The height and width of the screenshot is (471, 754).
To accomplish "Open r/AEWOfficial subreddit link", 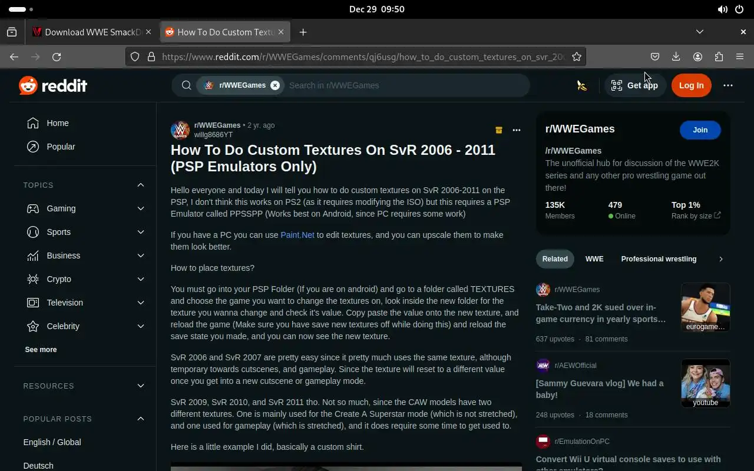I will point(576,366).
